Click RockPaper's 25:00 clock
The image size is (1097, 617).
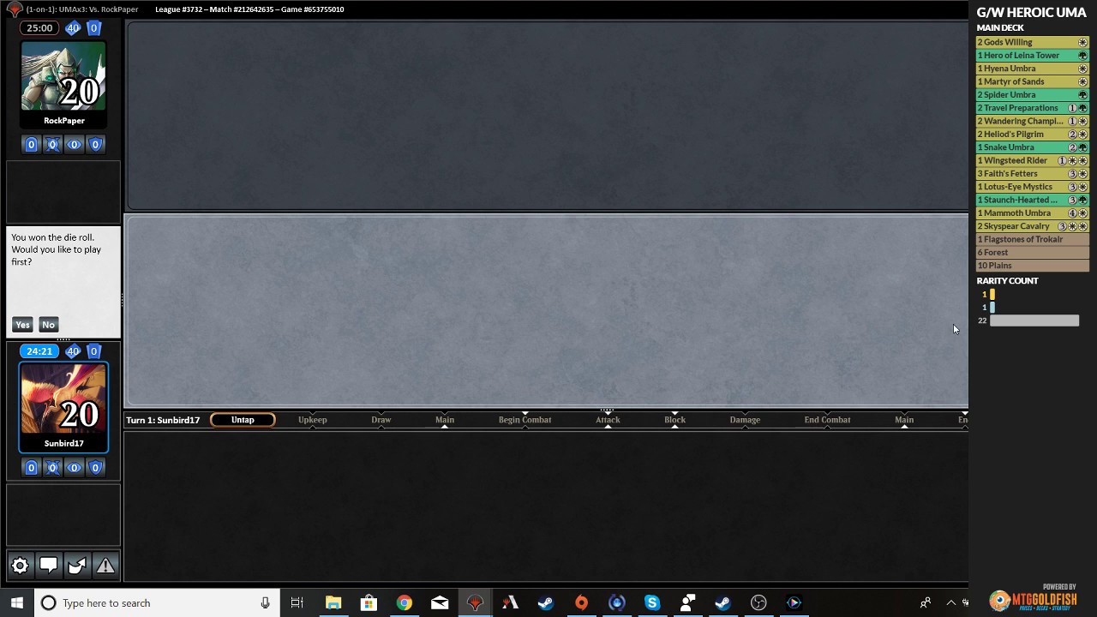pos(39,28)
